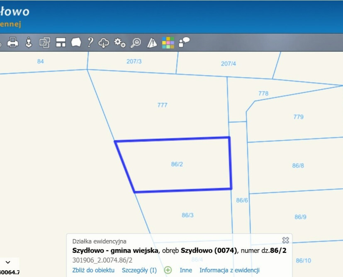The image size is (343, 277).
Task: Click parcel label 86/10
Action: 304,260
